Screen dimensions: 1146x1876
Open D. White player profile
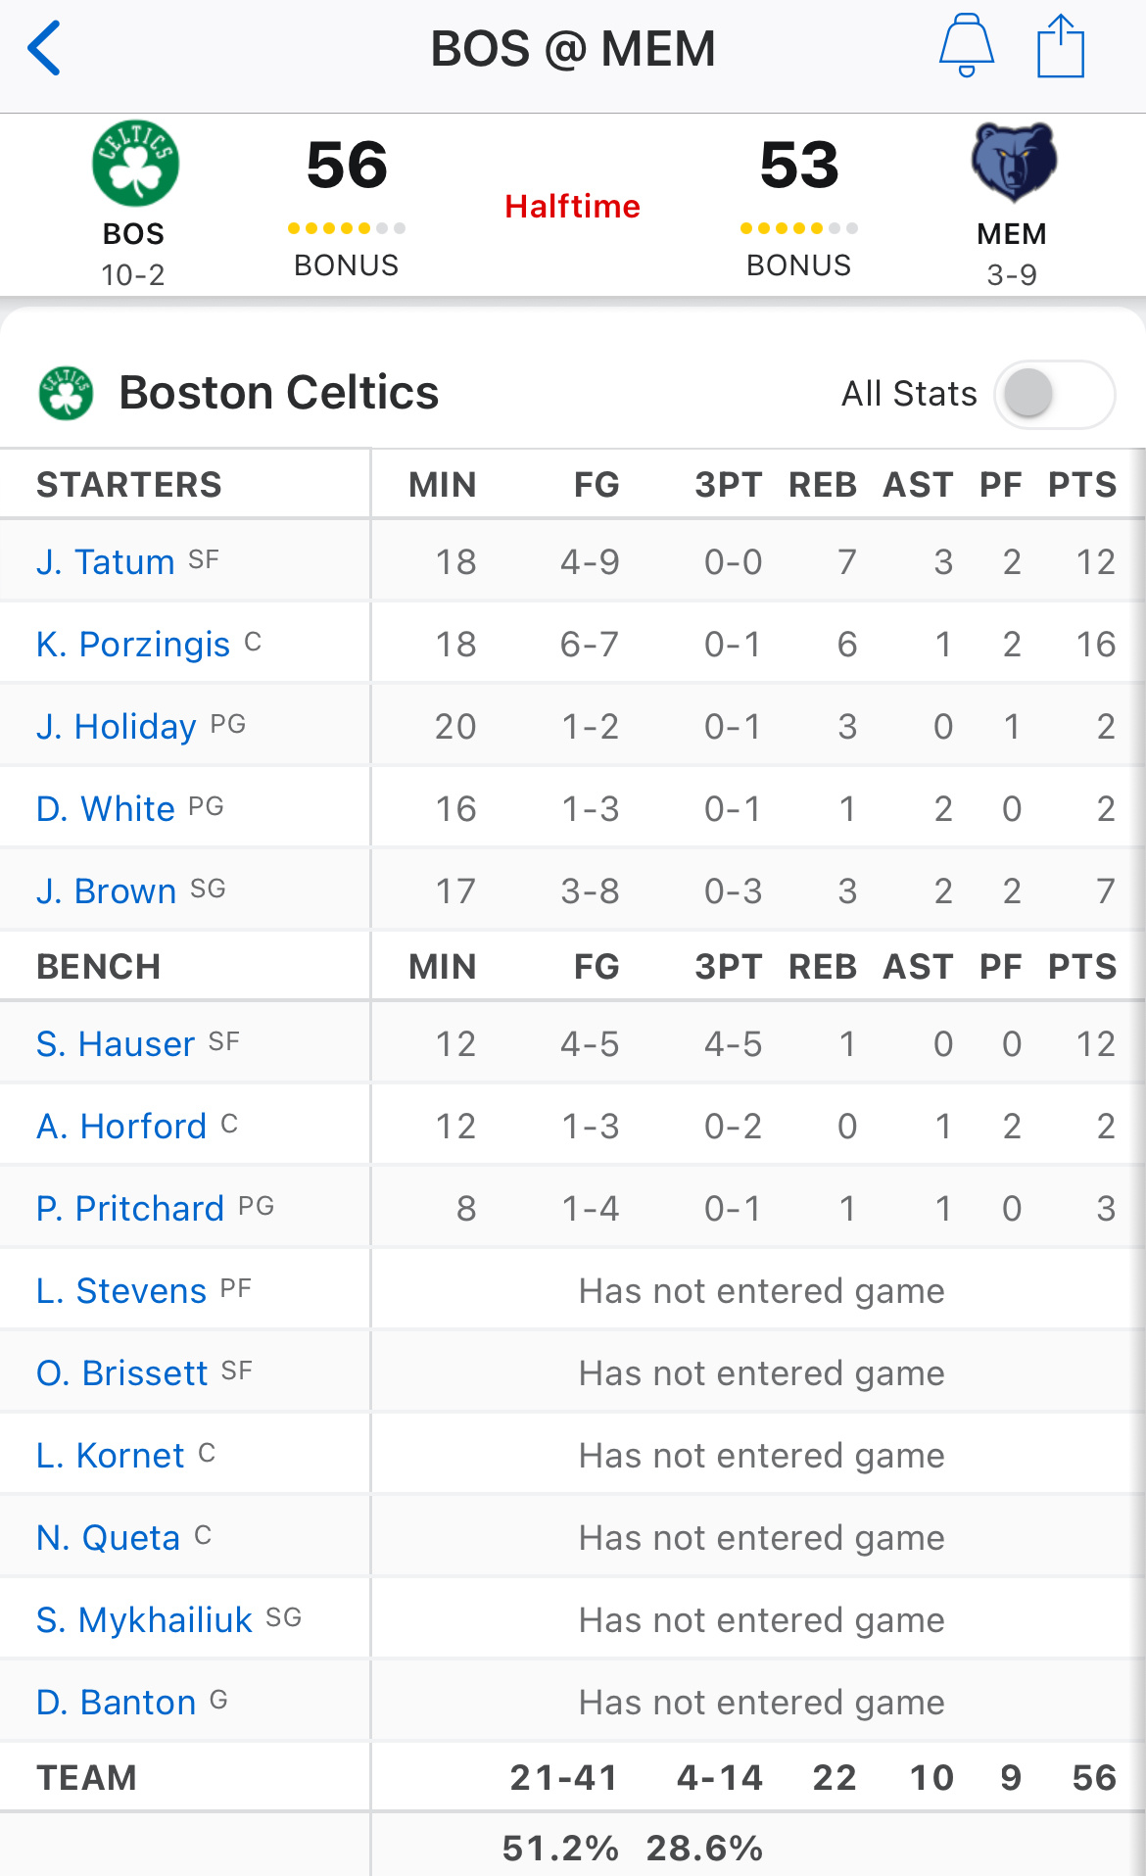(106, 809)
